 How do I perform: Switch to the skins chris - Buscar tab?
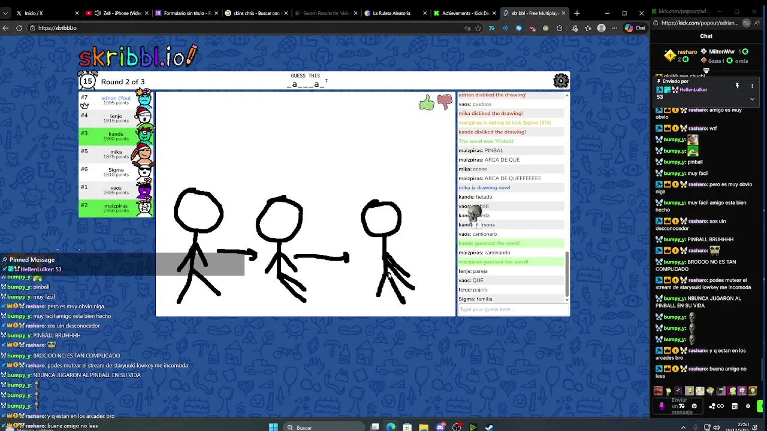tap(256, 13)
